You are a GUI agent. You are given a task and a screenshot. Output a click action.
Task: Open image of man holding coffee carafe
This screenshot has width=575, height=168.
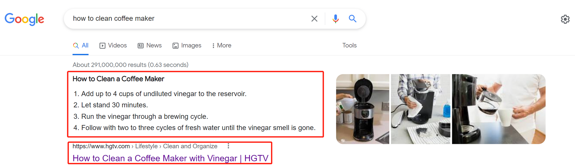pyautogui.click(x=499, y=109)
